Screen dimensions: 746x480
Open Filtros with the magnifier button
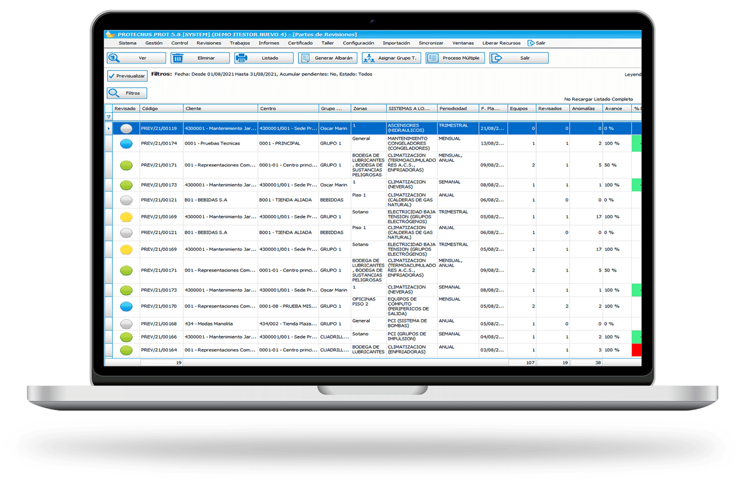[127, 93]
